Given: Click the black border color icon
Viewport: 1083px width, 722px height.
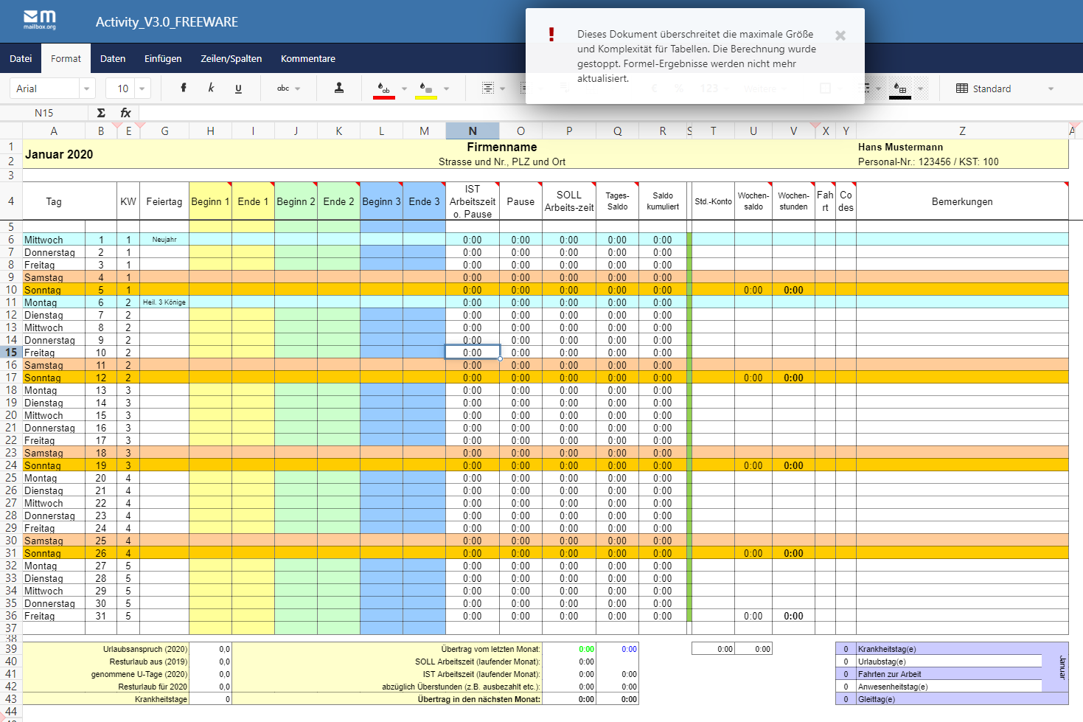Looking at the screenshot, I should tap(899, 89).
